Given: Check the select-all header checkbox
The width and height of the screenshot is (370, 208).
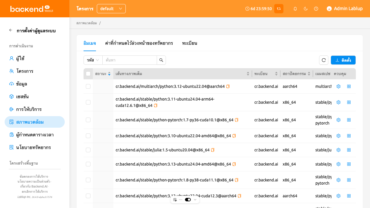Looking at the screenshot, I should click(x=88, y=74).
